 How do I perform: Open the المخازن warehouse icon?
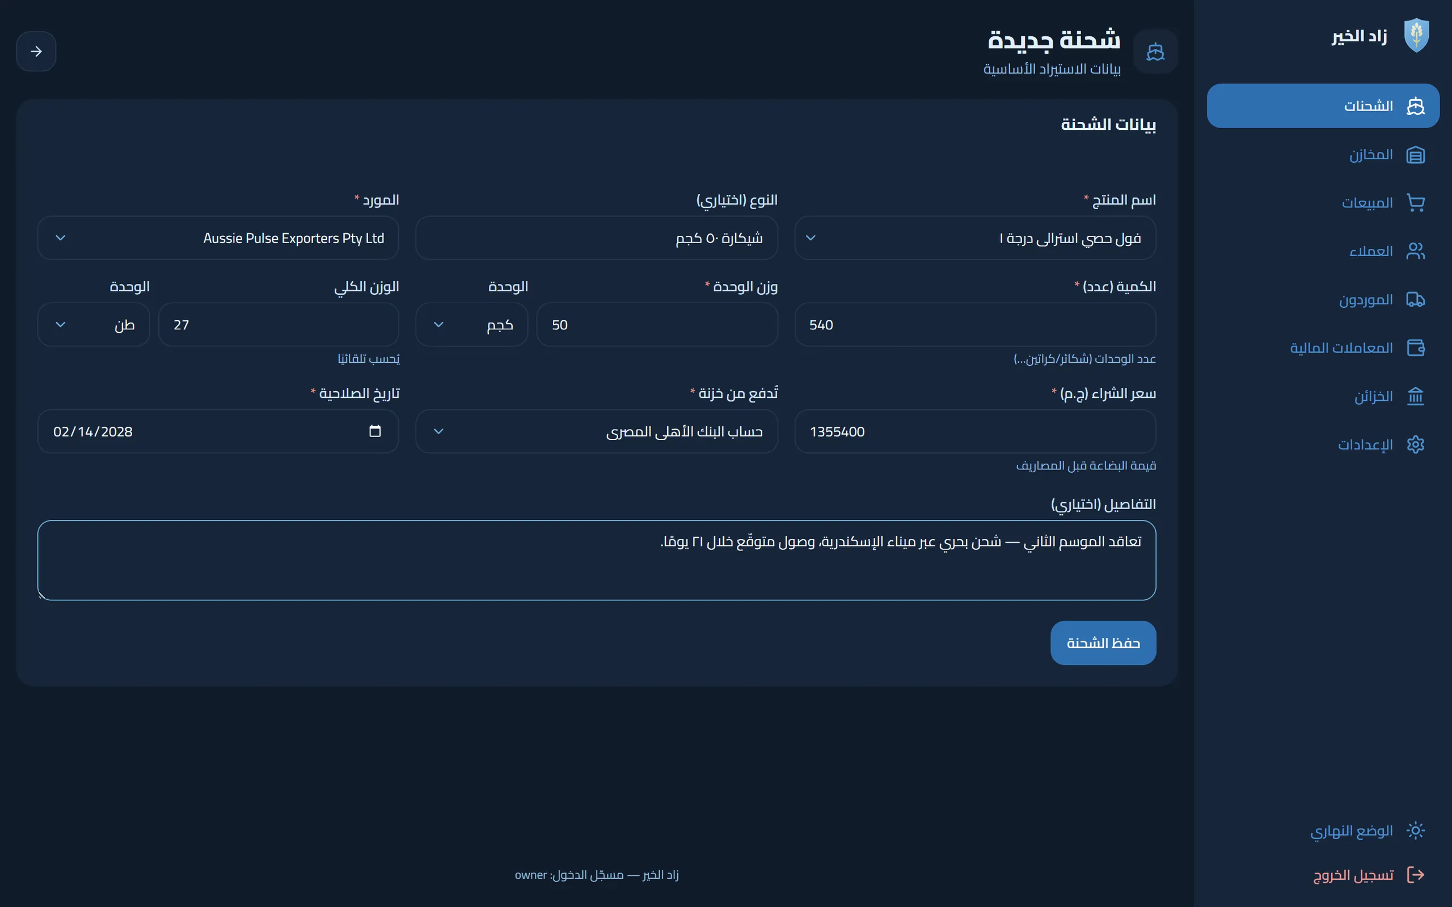(1415, 155)
